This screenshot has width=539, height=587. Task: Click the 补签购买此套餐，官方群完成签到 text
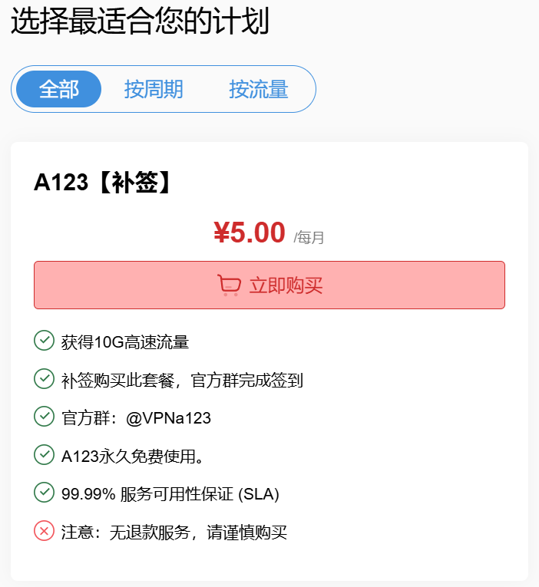pos(182,381)
